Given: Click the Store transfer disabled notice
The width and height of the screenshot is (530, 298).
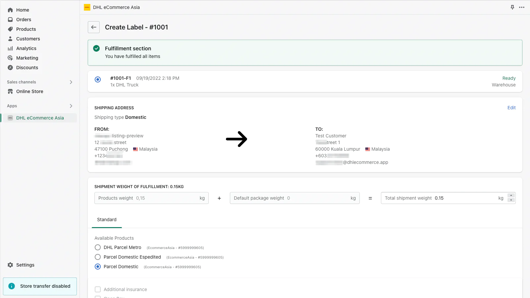Looking at the screenshot, I should 40,286.
